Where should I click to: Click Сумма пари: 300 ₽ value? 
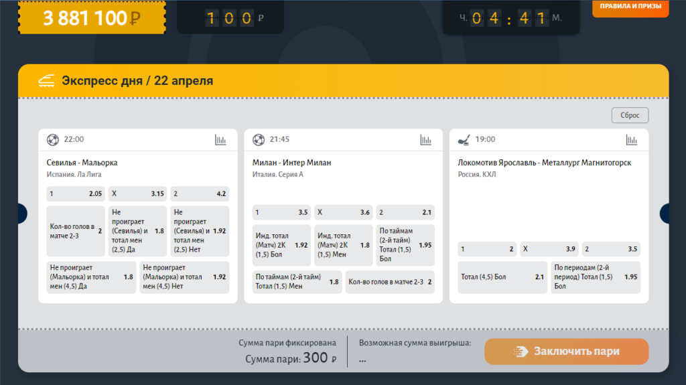click(291, 358)
